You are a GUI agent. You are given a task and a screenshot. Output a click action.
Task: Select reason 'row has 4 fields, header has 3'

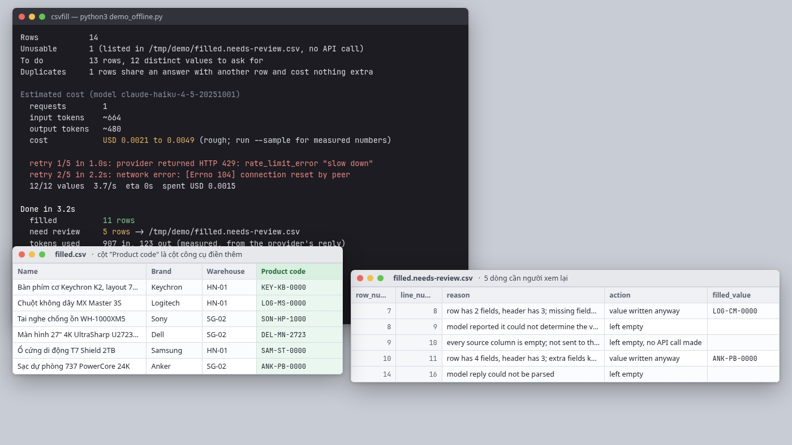pos(523,359)
